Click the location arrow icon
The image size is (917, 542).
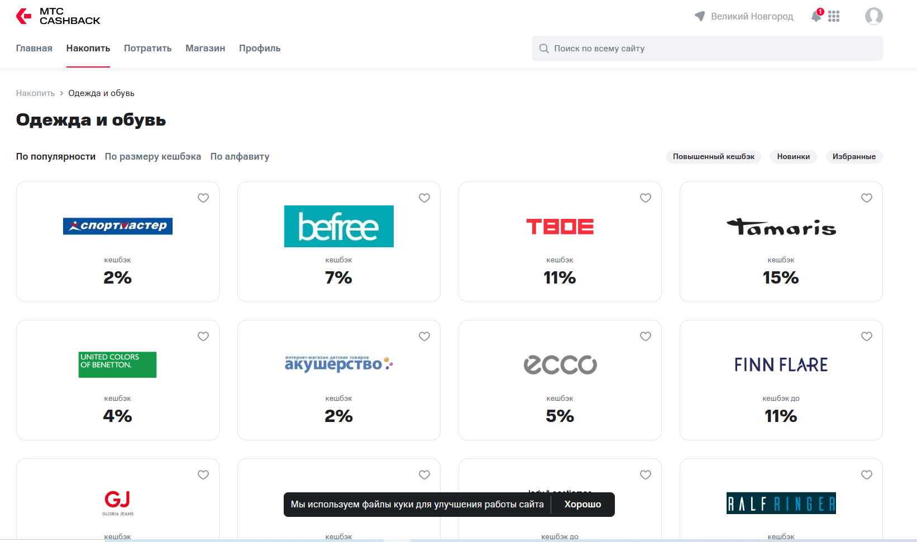click(699, 16)
